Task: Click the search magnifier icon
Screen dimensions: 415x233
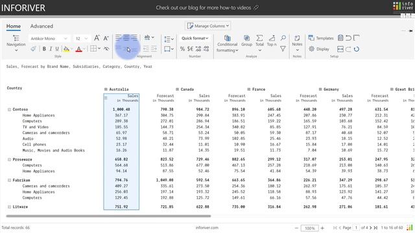Action: (283, 38)
